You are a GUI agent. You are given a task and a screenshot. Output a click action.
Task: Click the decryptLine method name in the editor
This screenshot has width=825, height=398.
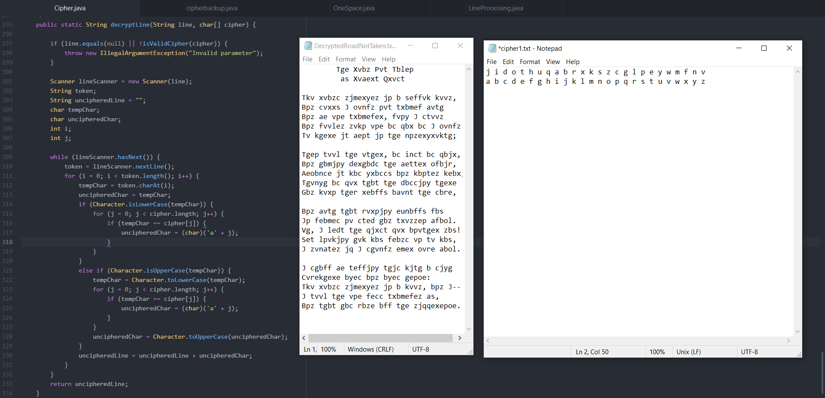pyautogui.click(x=130, y=25)
